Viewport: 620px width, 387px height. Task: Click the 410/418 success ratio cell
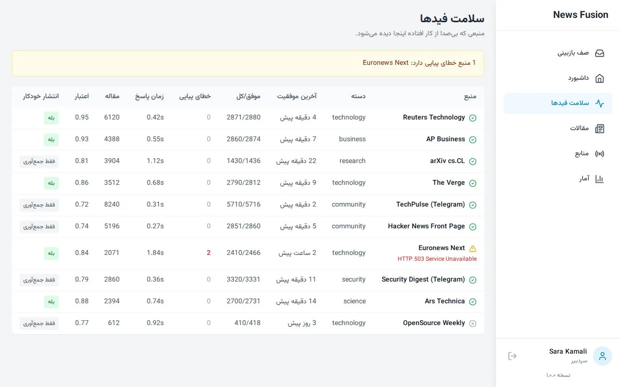248,323
